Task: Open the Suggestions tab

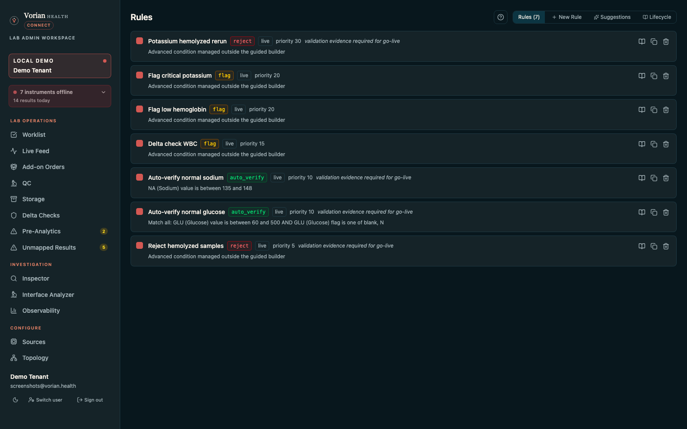Action: pyautogui.click(x=612, y=17)
